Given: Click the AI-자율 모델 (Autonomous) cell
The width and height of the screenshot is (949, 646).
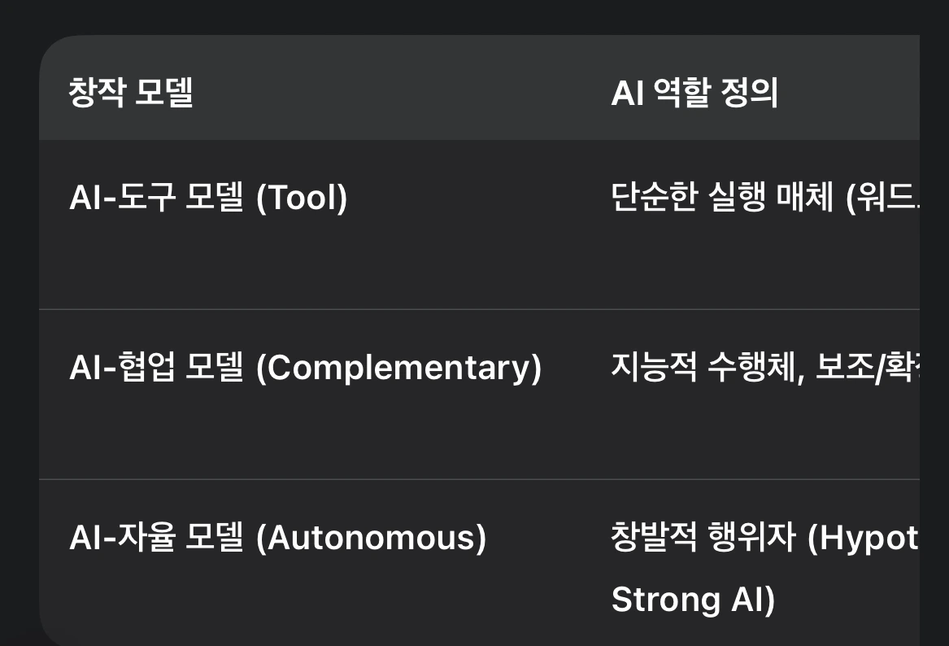Looking at the screenshot, I should (x=278, y=538).
